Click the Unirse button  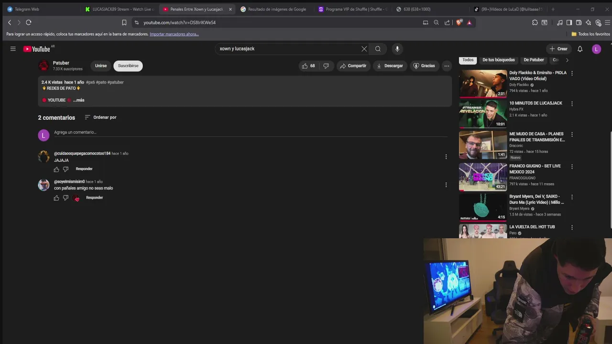(x=101, y=66)
